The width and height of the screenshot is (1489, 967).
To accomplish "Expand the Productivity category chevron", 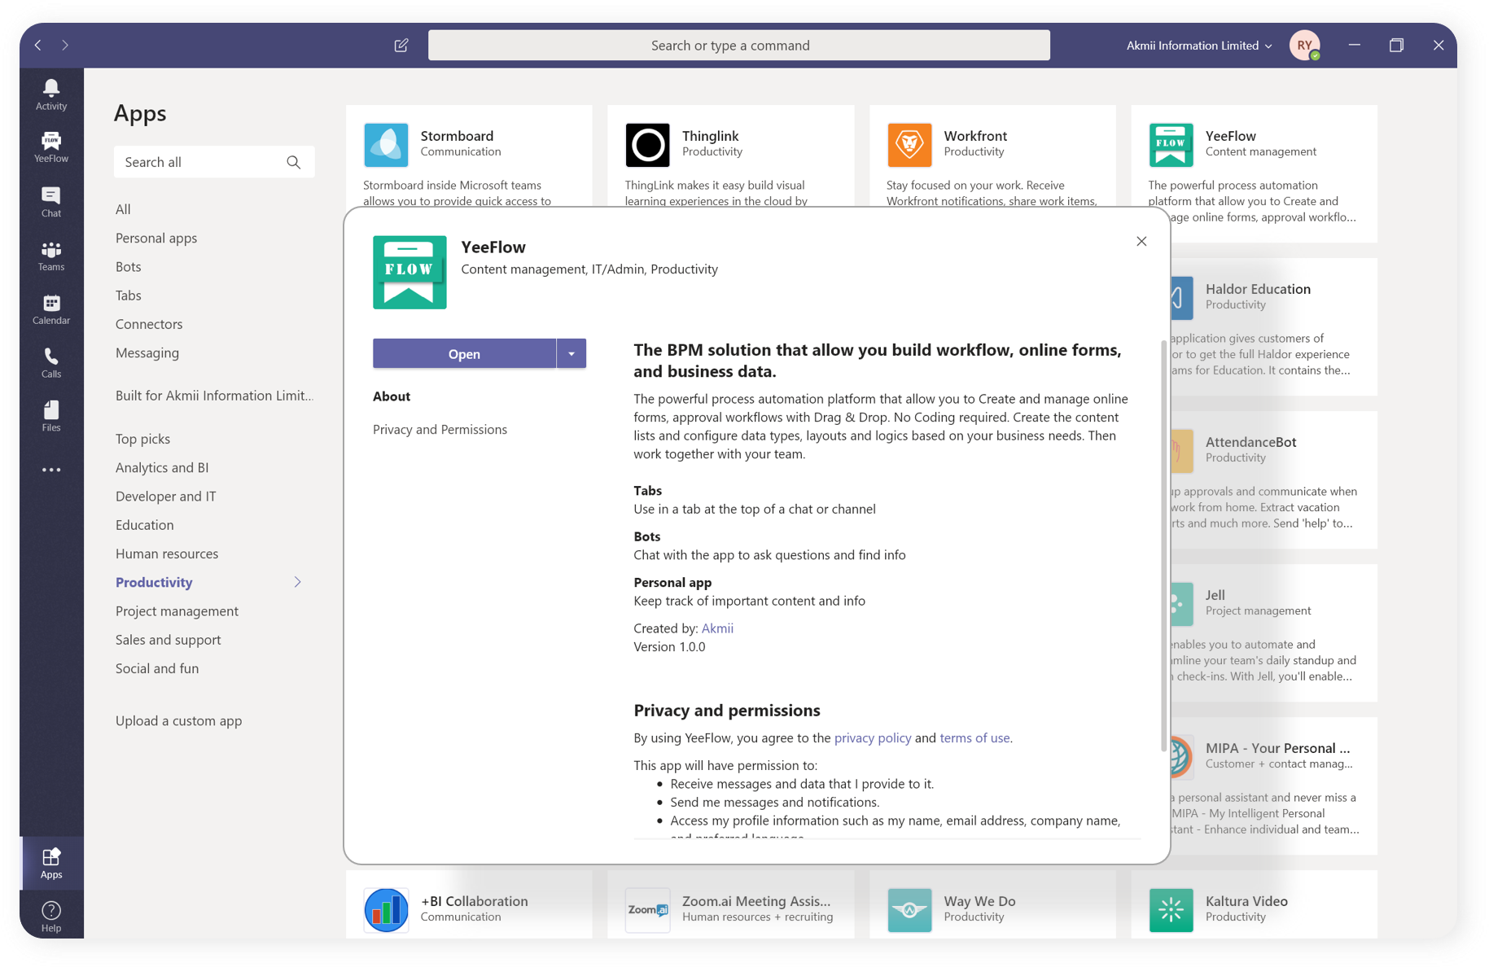I will click(x=297, y=582).
